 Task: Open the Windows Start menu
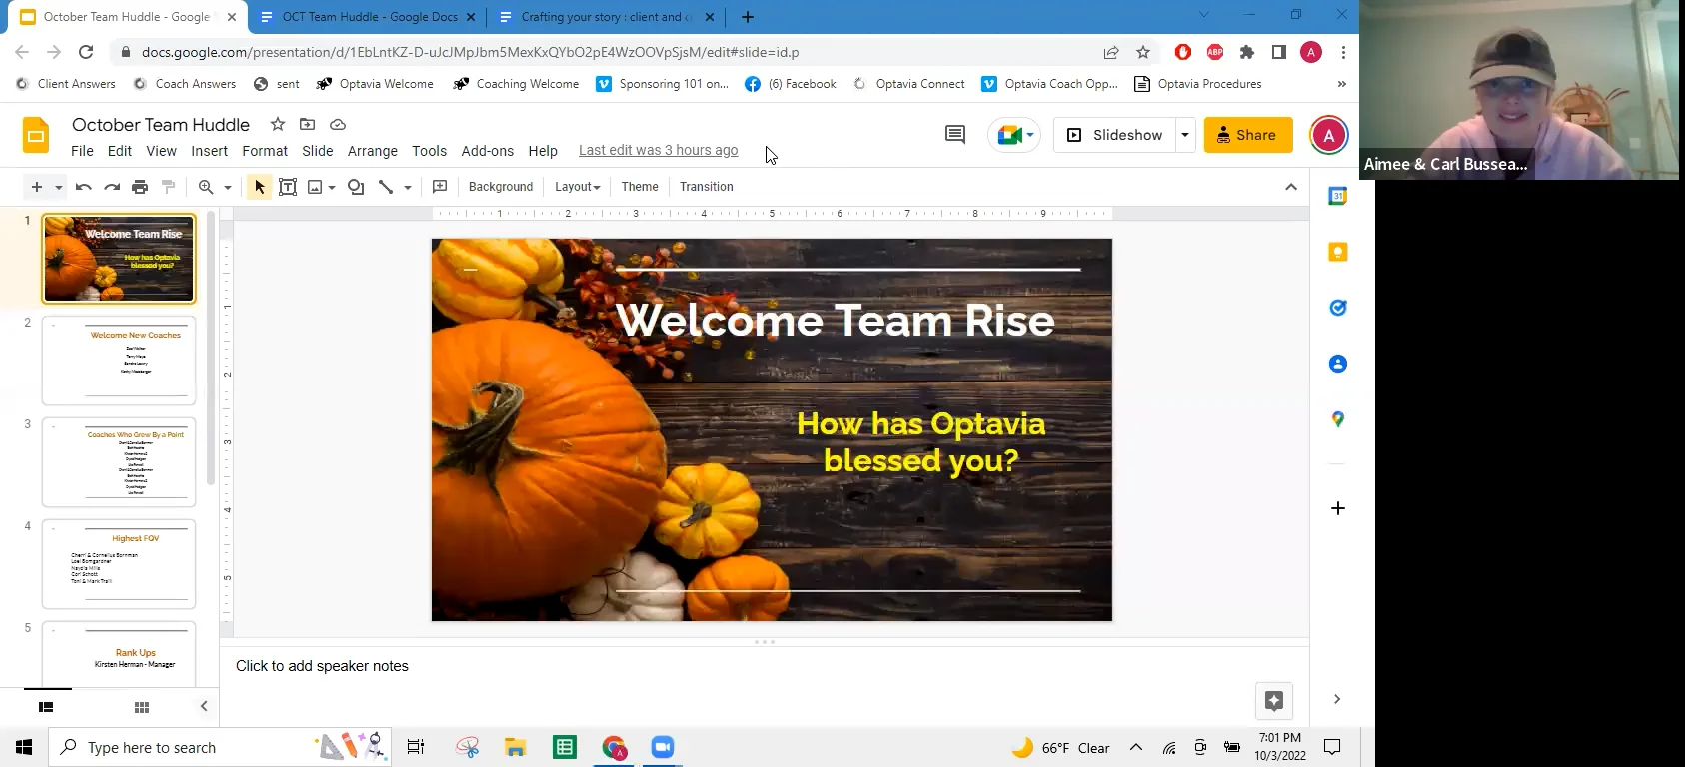coord(24,747)
